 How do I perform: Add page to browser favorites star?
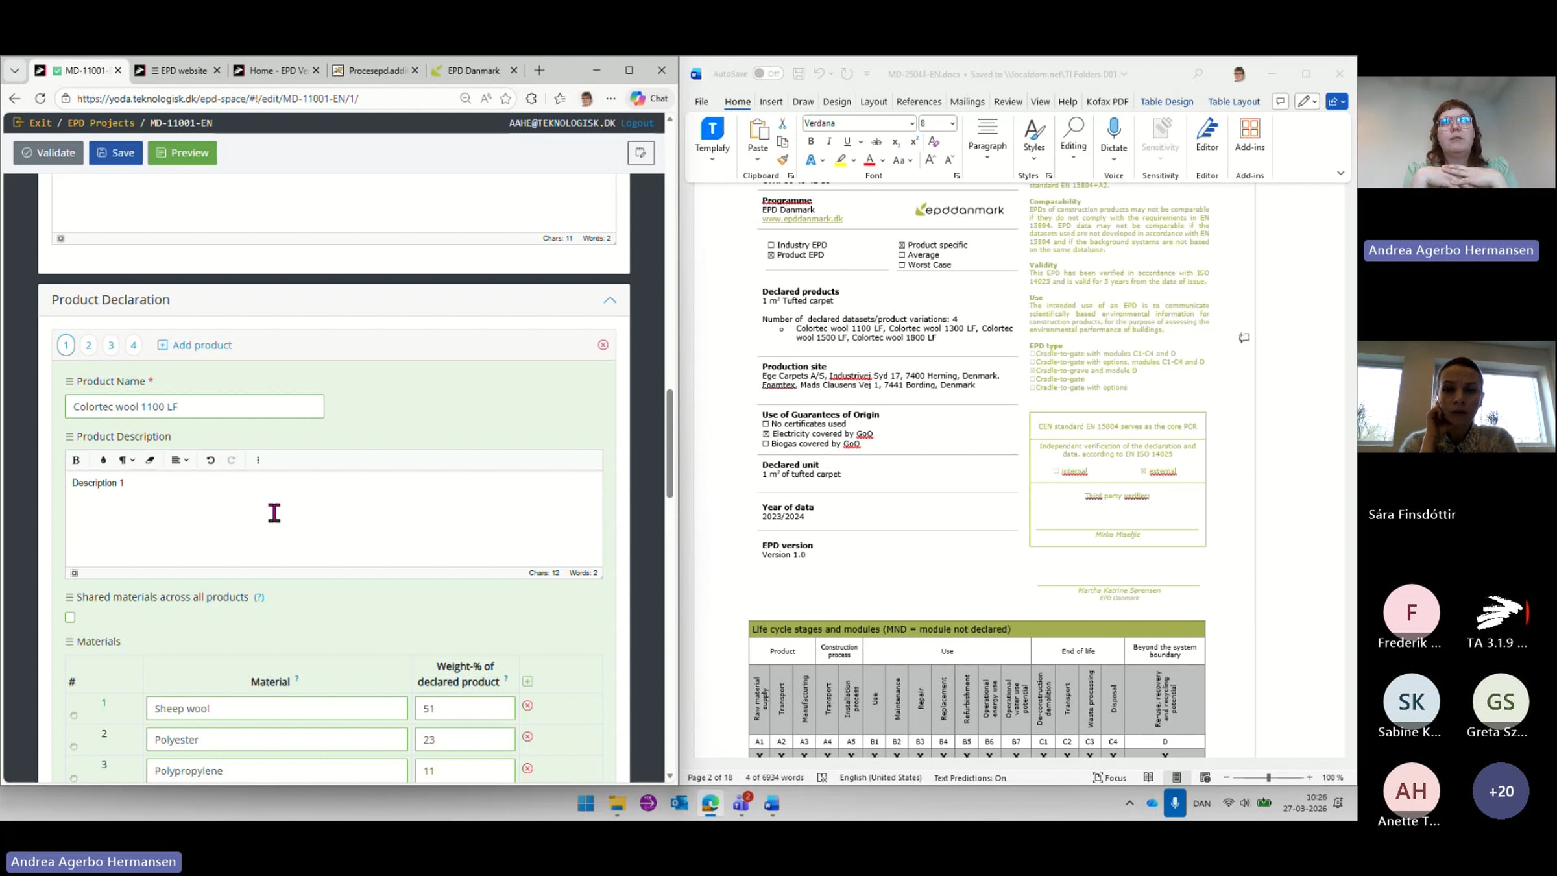(x=505, y=99)
